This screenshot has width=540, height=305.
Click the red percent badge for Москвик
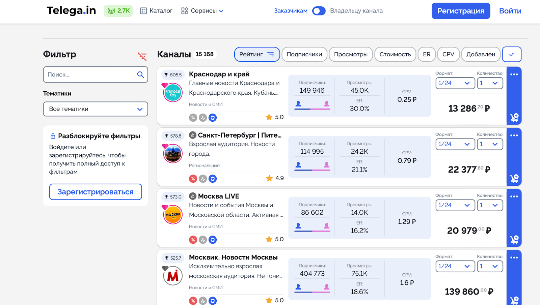point(193,301)
